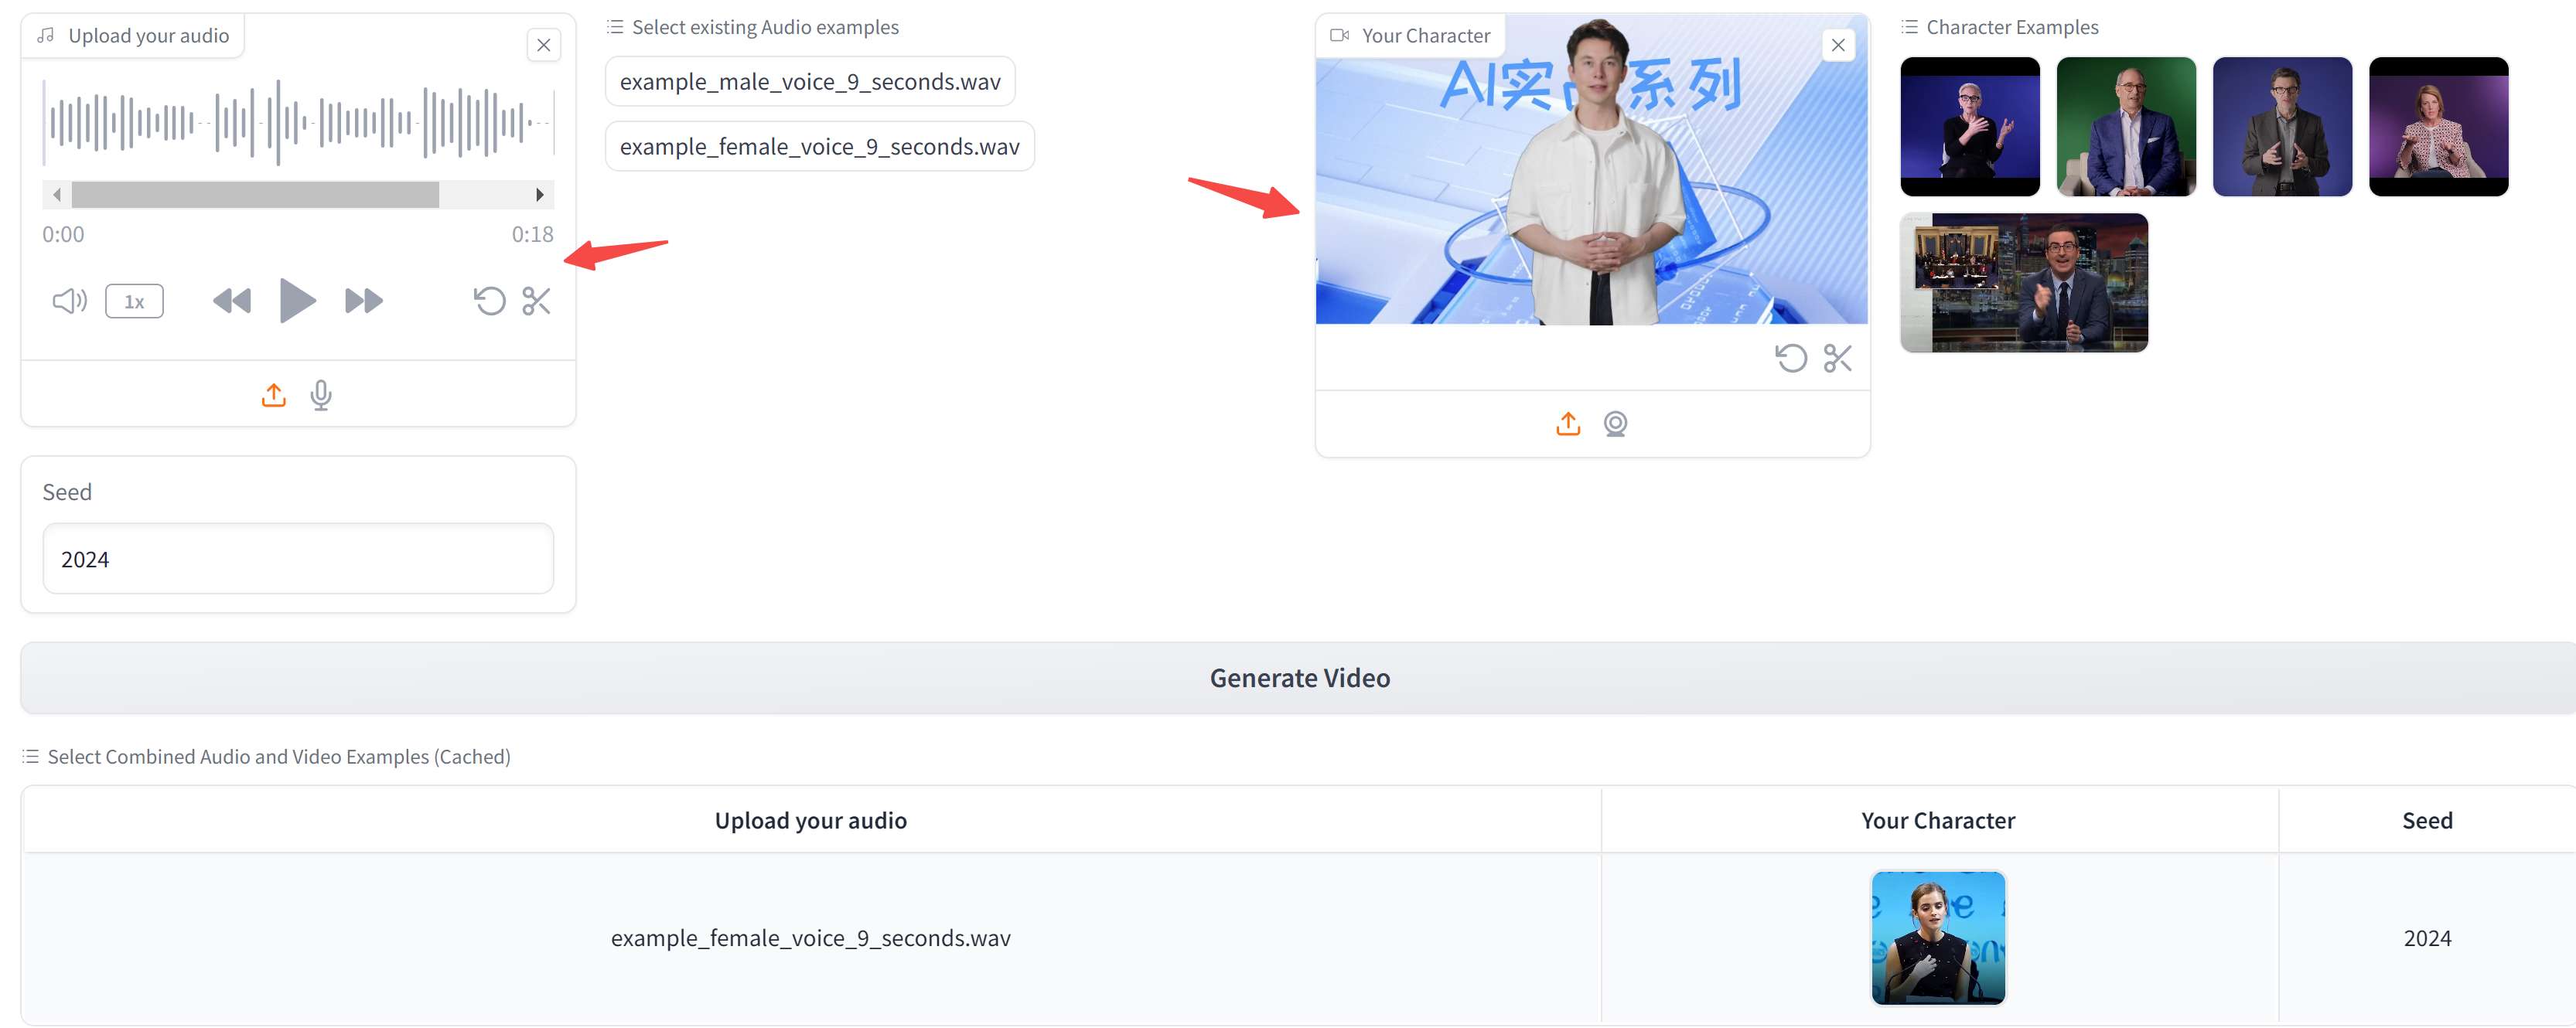Upload an audio file via upload icon
This screenshot has width=2576, height=1028.
coord(273,396)
